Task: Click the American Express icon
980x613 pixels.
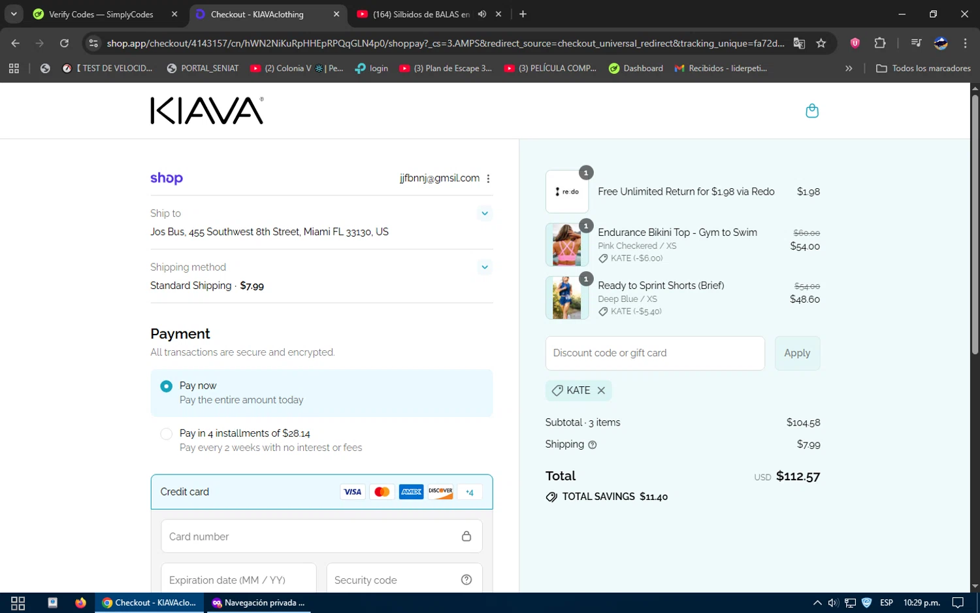Action: (x=412, y=492)
